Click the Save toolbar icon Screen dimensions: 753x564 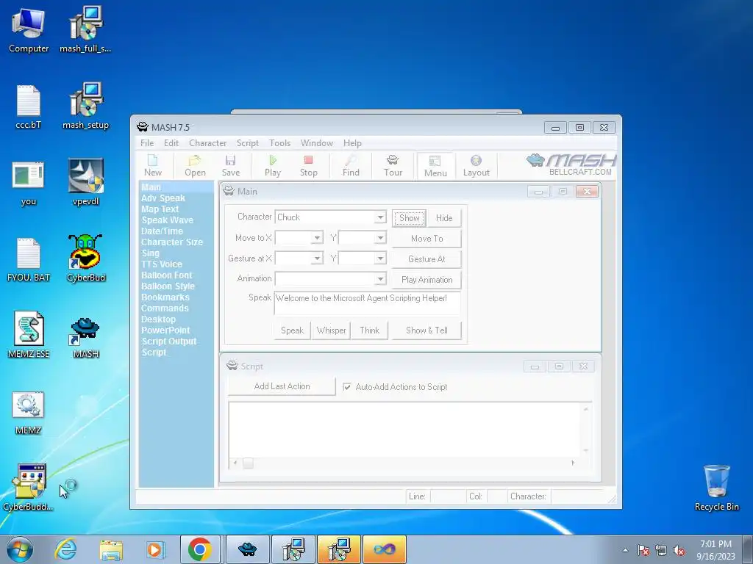230,165
